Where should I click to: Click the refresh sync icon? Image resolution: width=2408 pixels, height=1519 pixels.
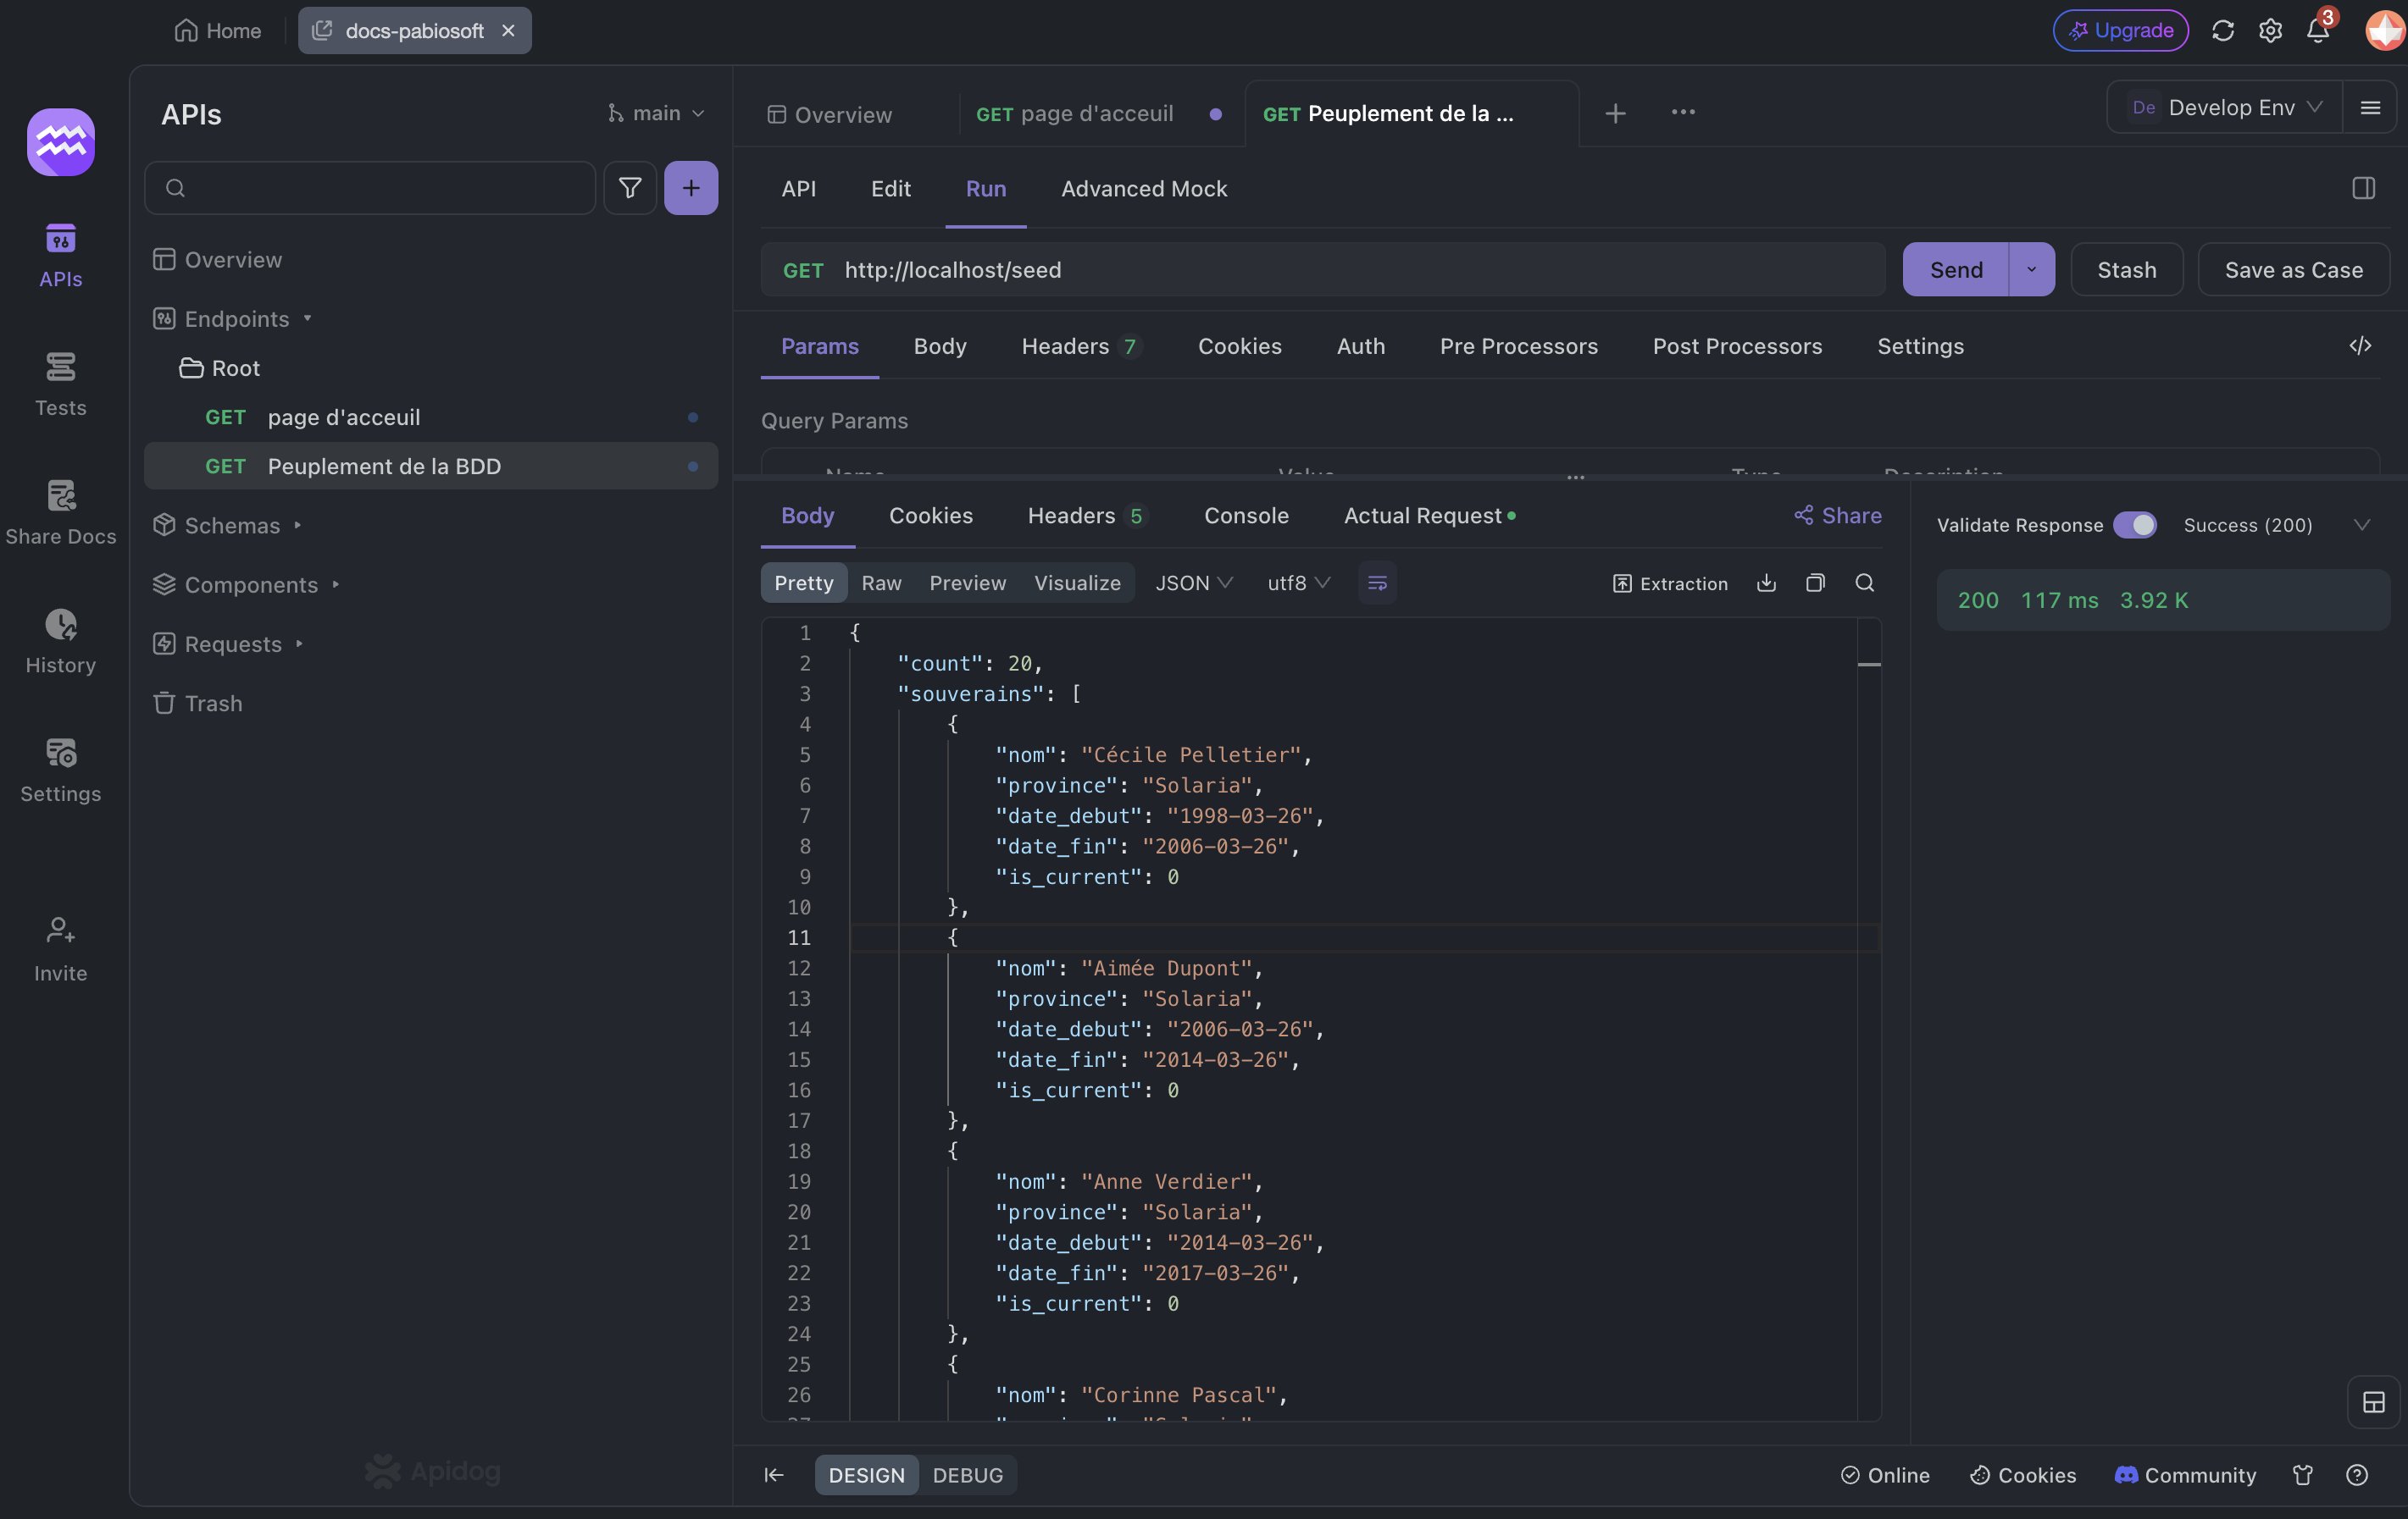click(x=2222, y=31)
